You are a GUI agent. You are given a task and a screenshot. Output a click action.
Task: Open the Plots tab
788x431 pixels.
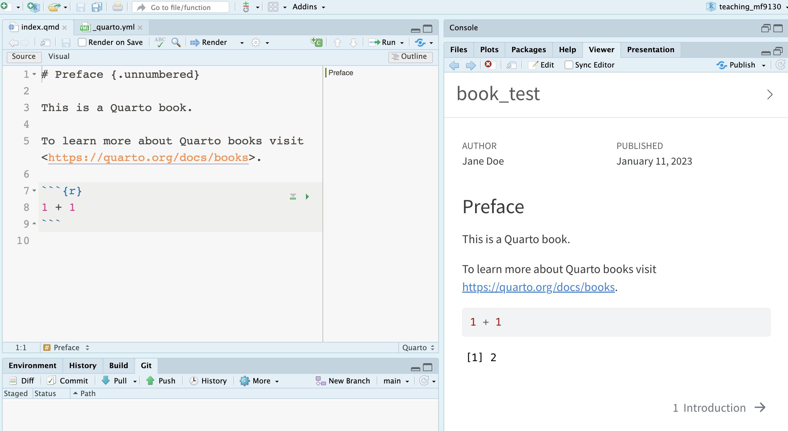[x=489, y=50]
